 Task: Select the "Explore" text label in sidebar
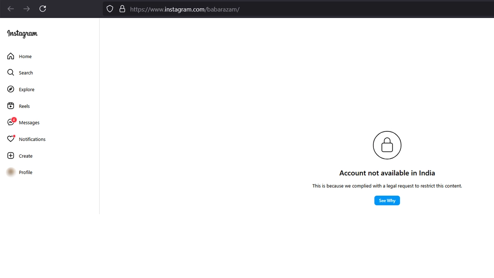(x=27, y=90)
